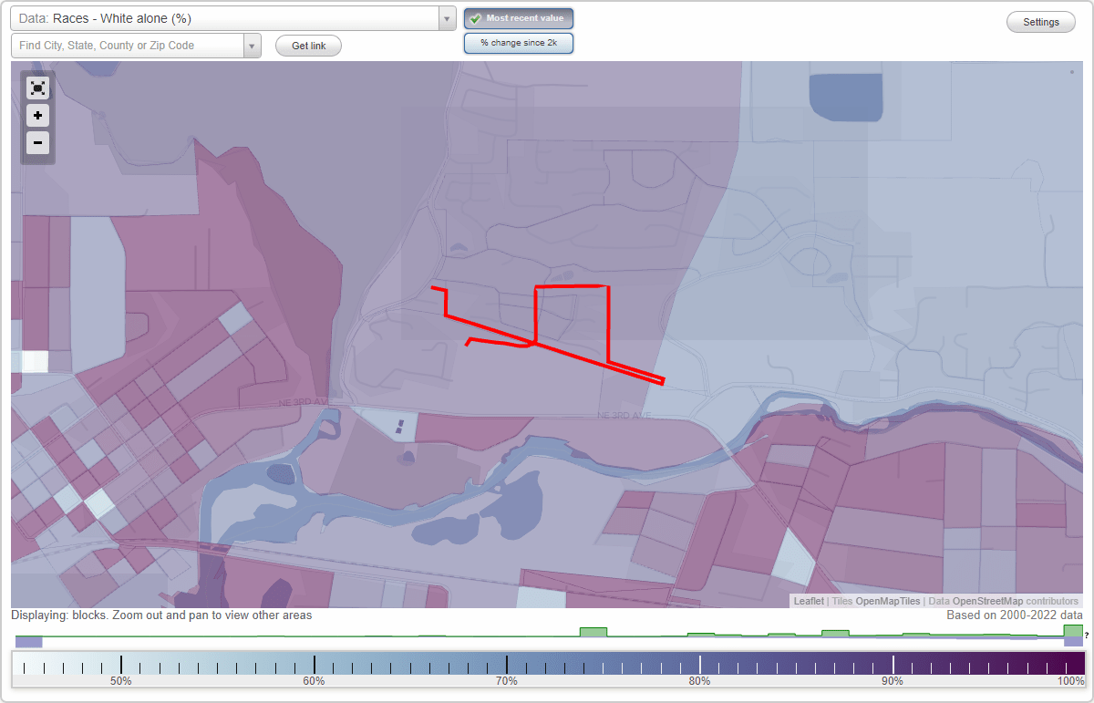Zoom out with the minus icon
This screenshot has width=1094, height=703.
[37, 142]
